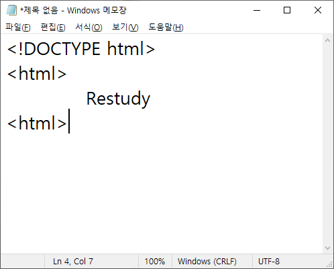Click the Windows (CRLF) status entry
334x269 pixels.
point(207,262)
